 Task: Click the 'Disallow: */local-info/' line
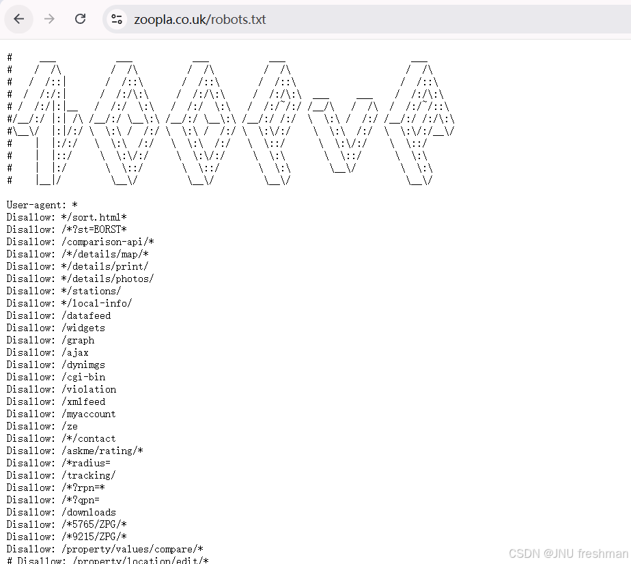[x=69, y=303]
